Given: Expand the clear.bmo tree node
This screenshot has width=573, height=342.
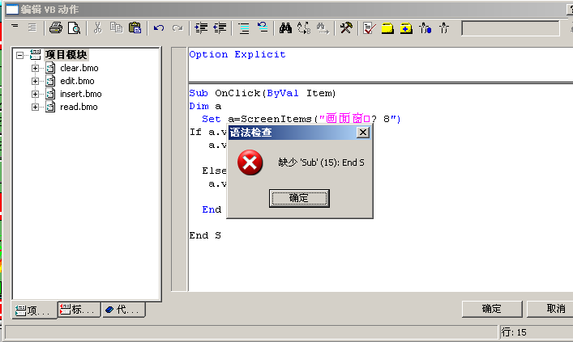Looking at the screenshot, I should [35, 68].
